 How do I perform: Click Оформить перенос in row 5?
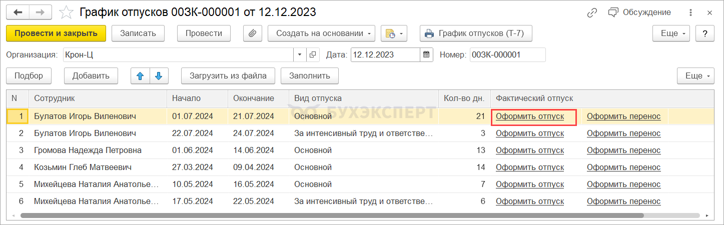[623, 184]
